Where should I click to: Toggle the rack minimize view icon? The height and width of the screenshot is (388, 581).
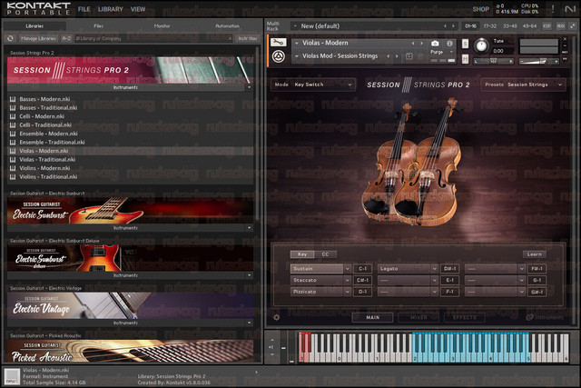[573, 26]
